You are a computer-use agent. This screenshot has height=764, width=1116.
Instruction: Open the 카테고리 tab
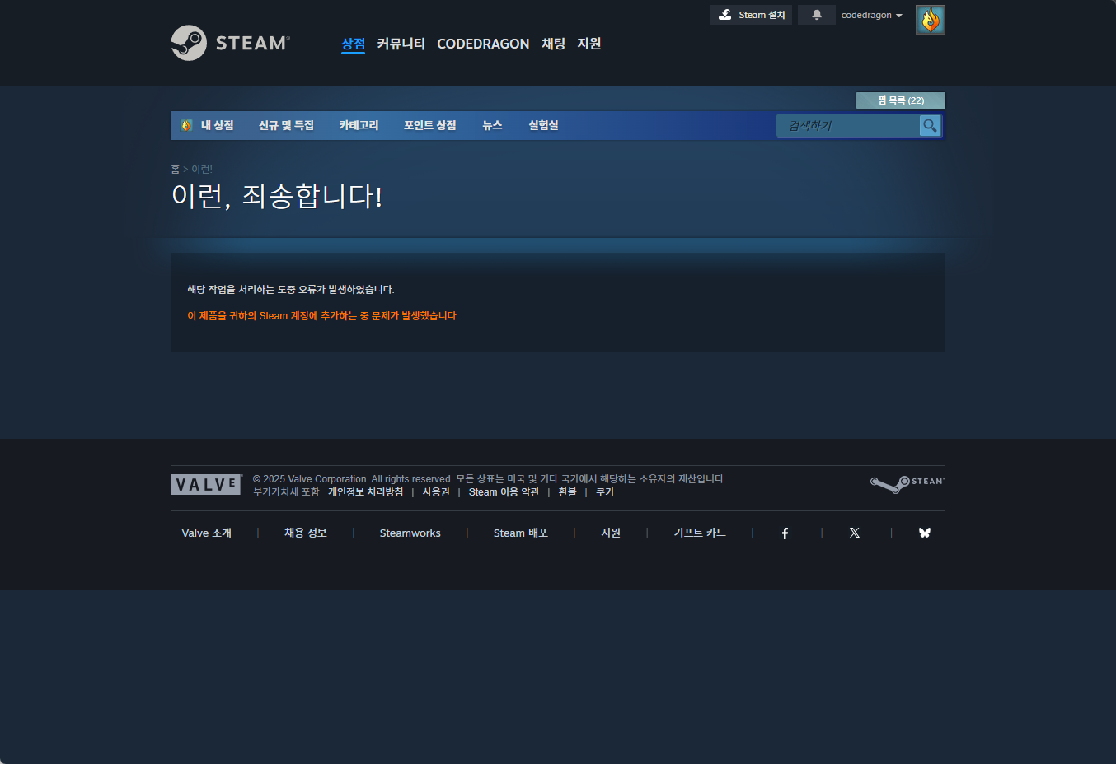tap(359, 125)
